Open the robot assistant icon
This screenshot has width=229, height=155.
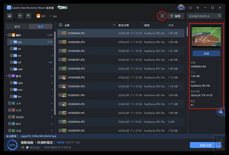tap(181, 8)
